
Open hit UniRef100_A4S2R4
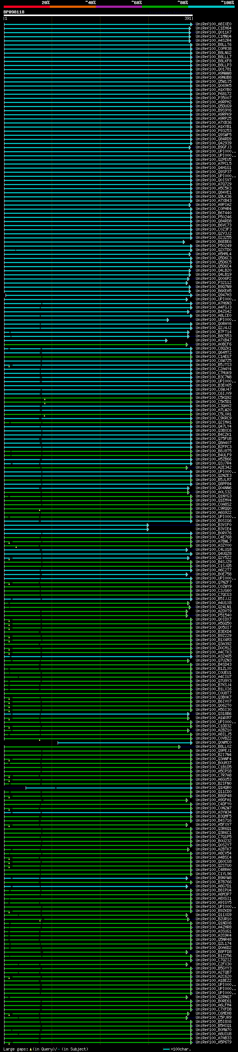pyautogui.click(x=213, y=40)
